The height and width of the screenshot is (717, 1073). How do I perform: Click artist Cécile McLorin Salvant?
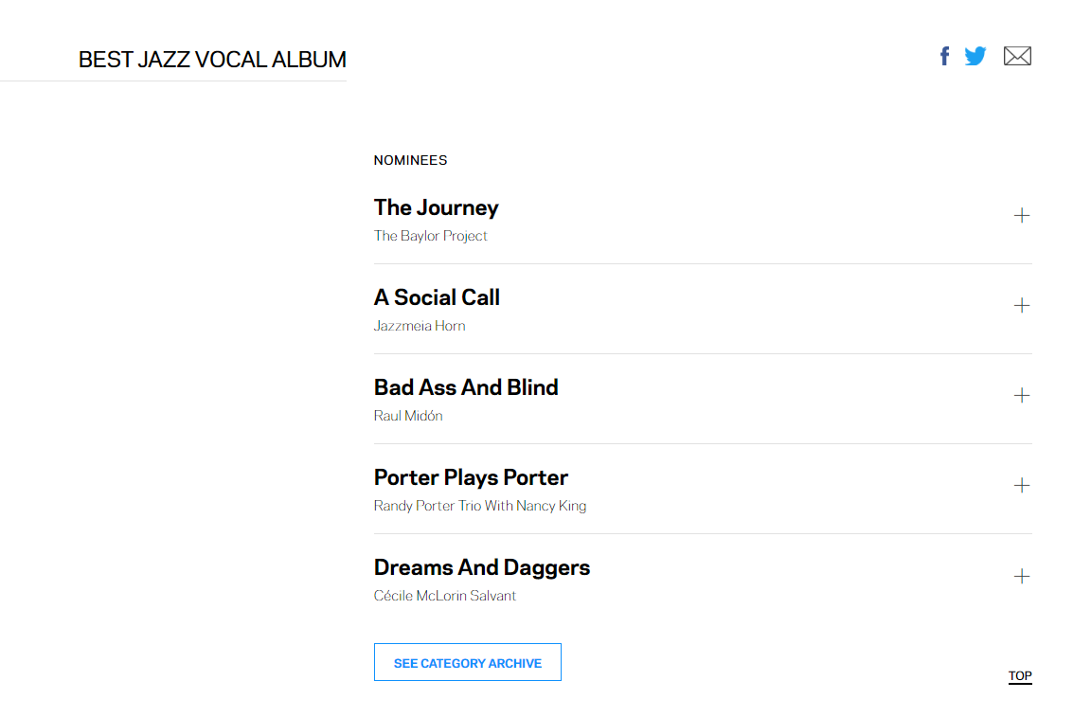click(445, 596)
